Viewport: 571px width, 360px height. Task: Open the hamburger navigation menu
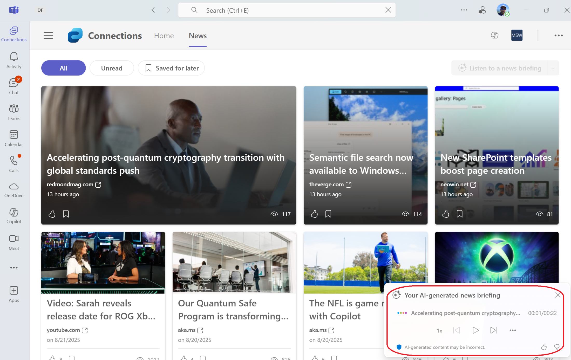click(48, 35)
